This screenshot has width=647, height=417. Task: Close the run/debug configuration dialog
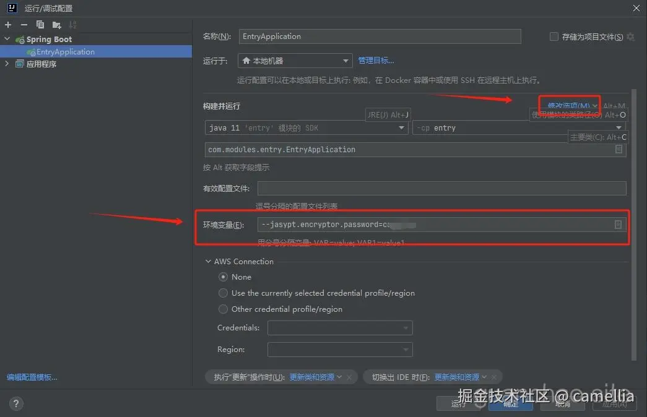636,8
